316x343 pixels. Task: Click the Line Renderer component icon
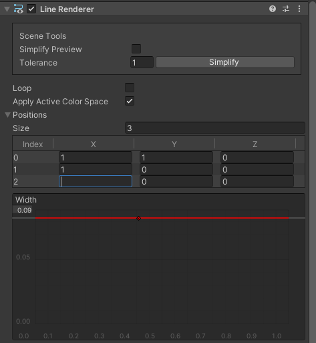point(18,9)
